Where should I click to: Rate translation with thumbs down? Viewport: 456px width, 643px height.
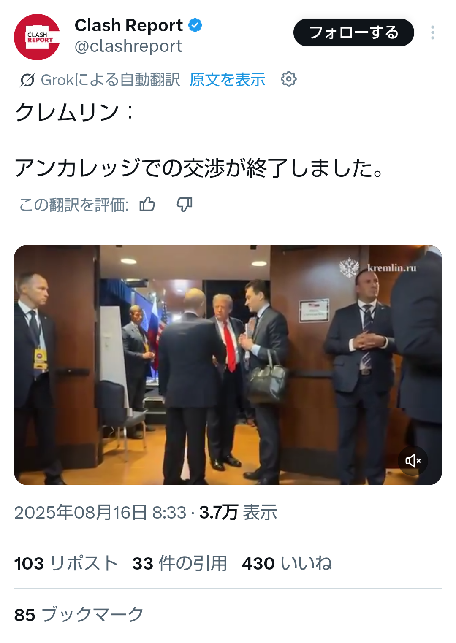(x=185, y=205)
